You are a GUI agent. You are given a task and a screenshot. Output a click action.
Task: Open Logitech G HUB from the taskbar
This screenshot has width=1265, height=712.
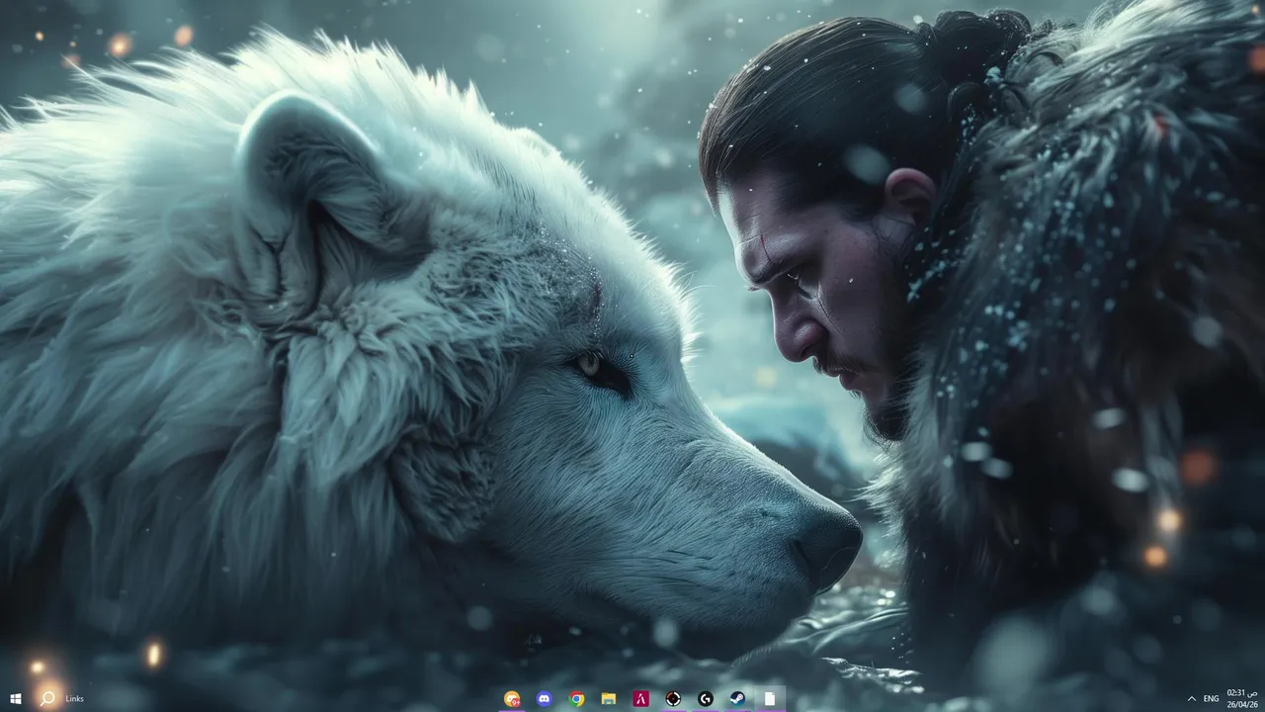click(x=706, y=698)
